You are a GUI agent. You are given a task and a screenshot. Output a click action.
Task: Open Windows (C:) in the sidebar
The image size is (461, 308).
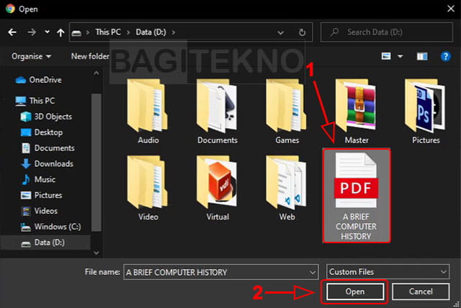pos(50,227)
